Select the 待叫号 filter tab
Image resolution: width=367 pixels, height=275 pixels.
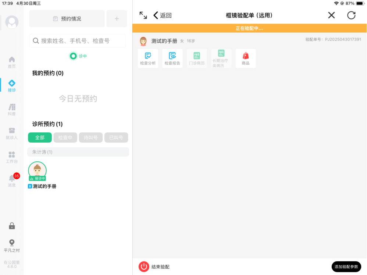point(90,137)
